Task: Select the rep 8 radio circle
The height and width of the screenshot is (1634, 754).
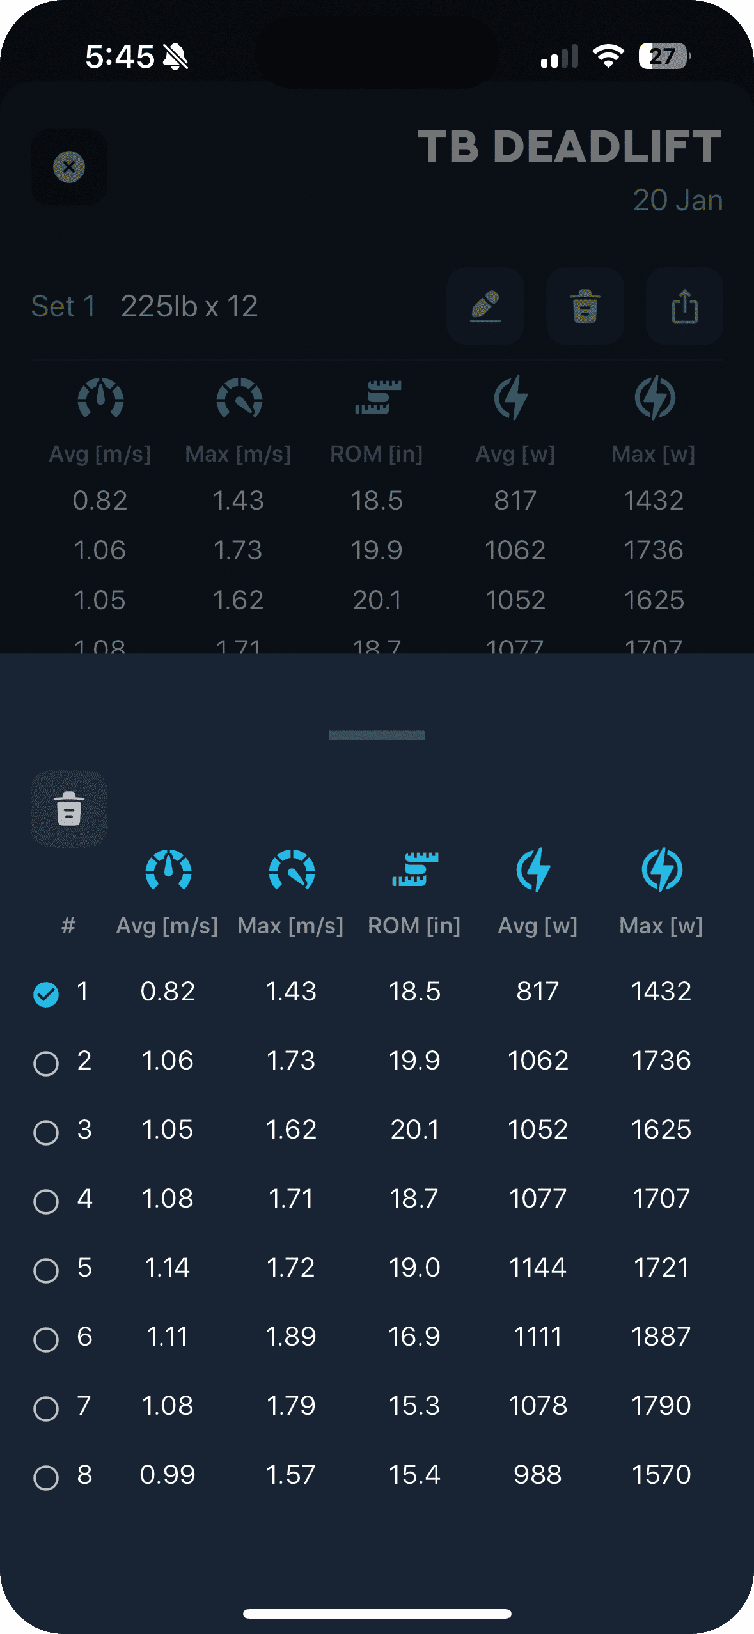Action: 46,1477
